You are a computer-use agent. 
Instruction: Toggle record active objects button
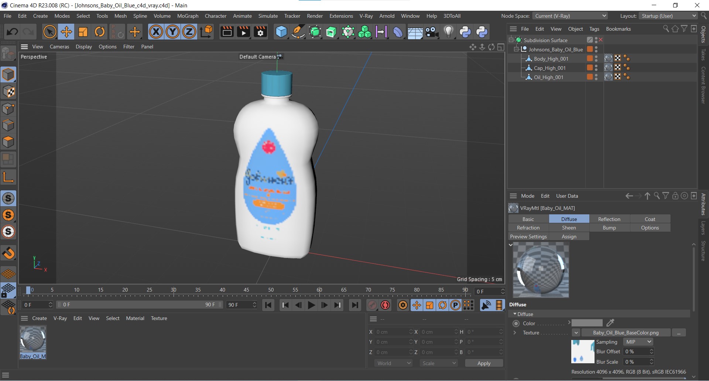coord(372,305)
